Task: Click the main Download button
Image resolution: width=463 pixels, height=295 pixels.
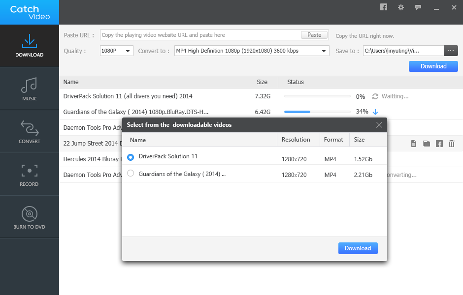Action: click(x=433, y=66)
